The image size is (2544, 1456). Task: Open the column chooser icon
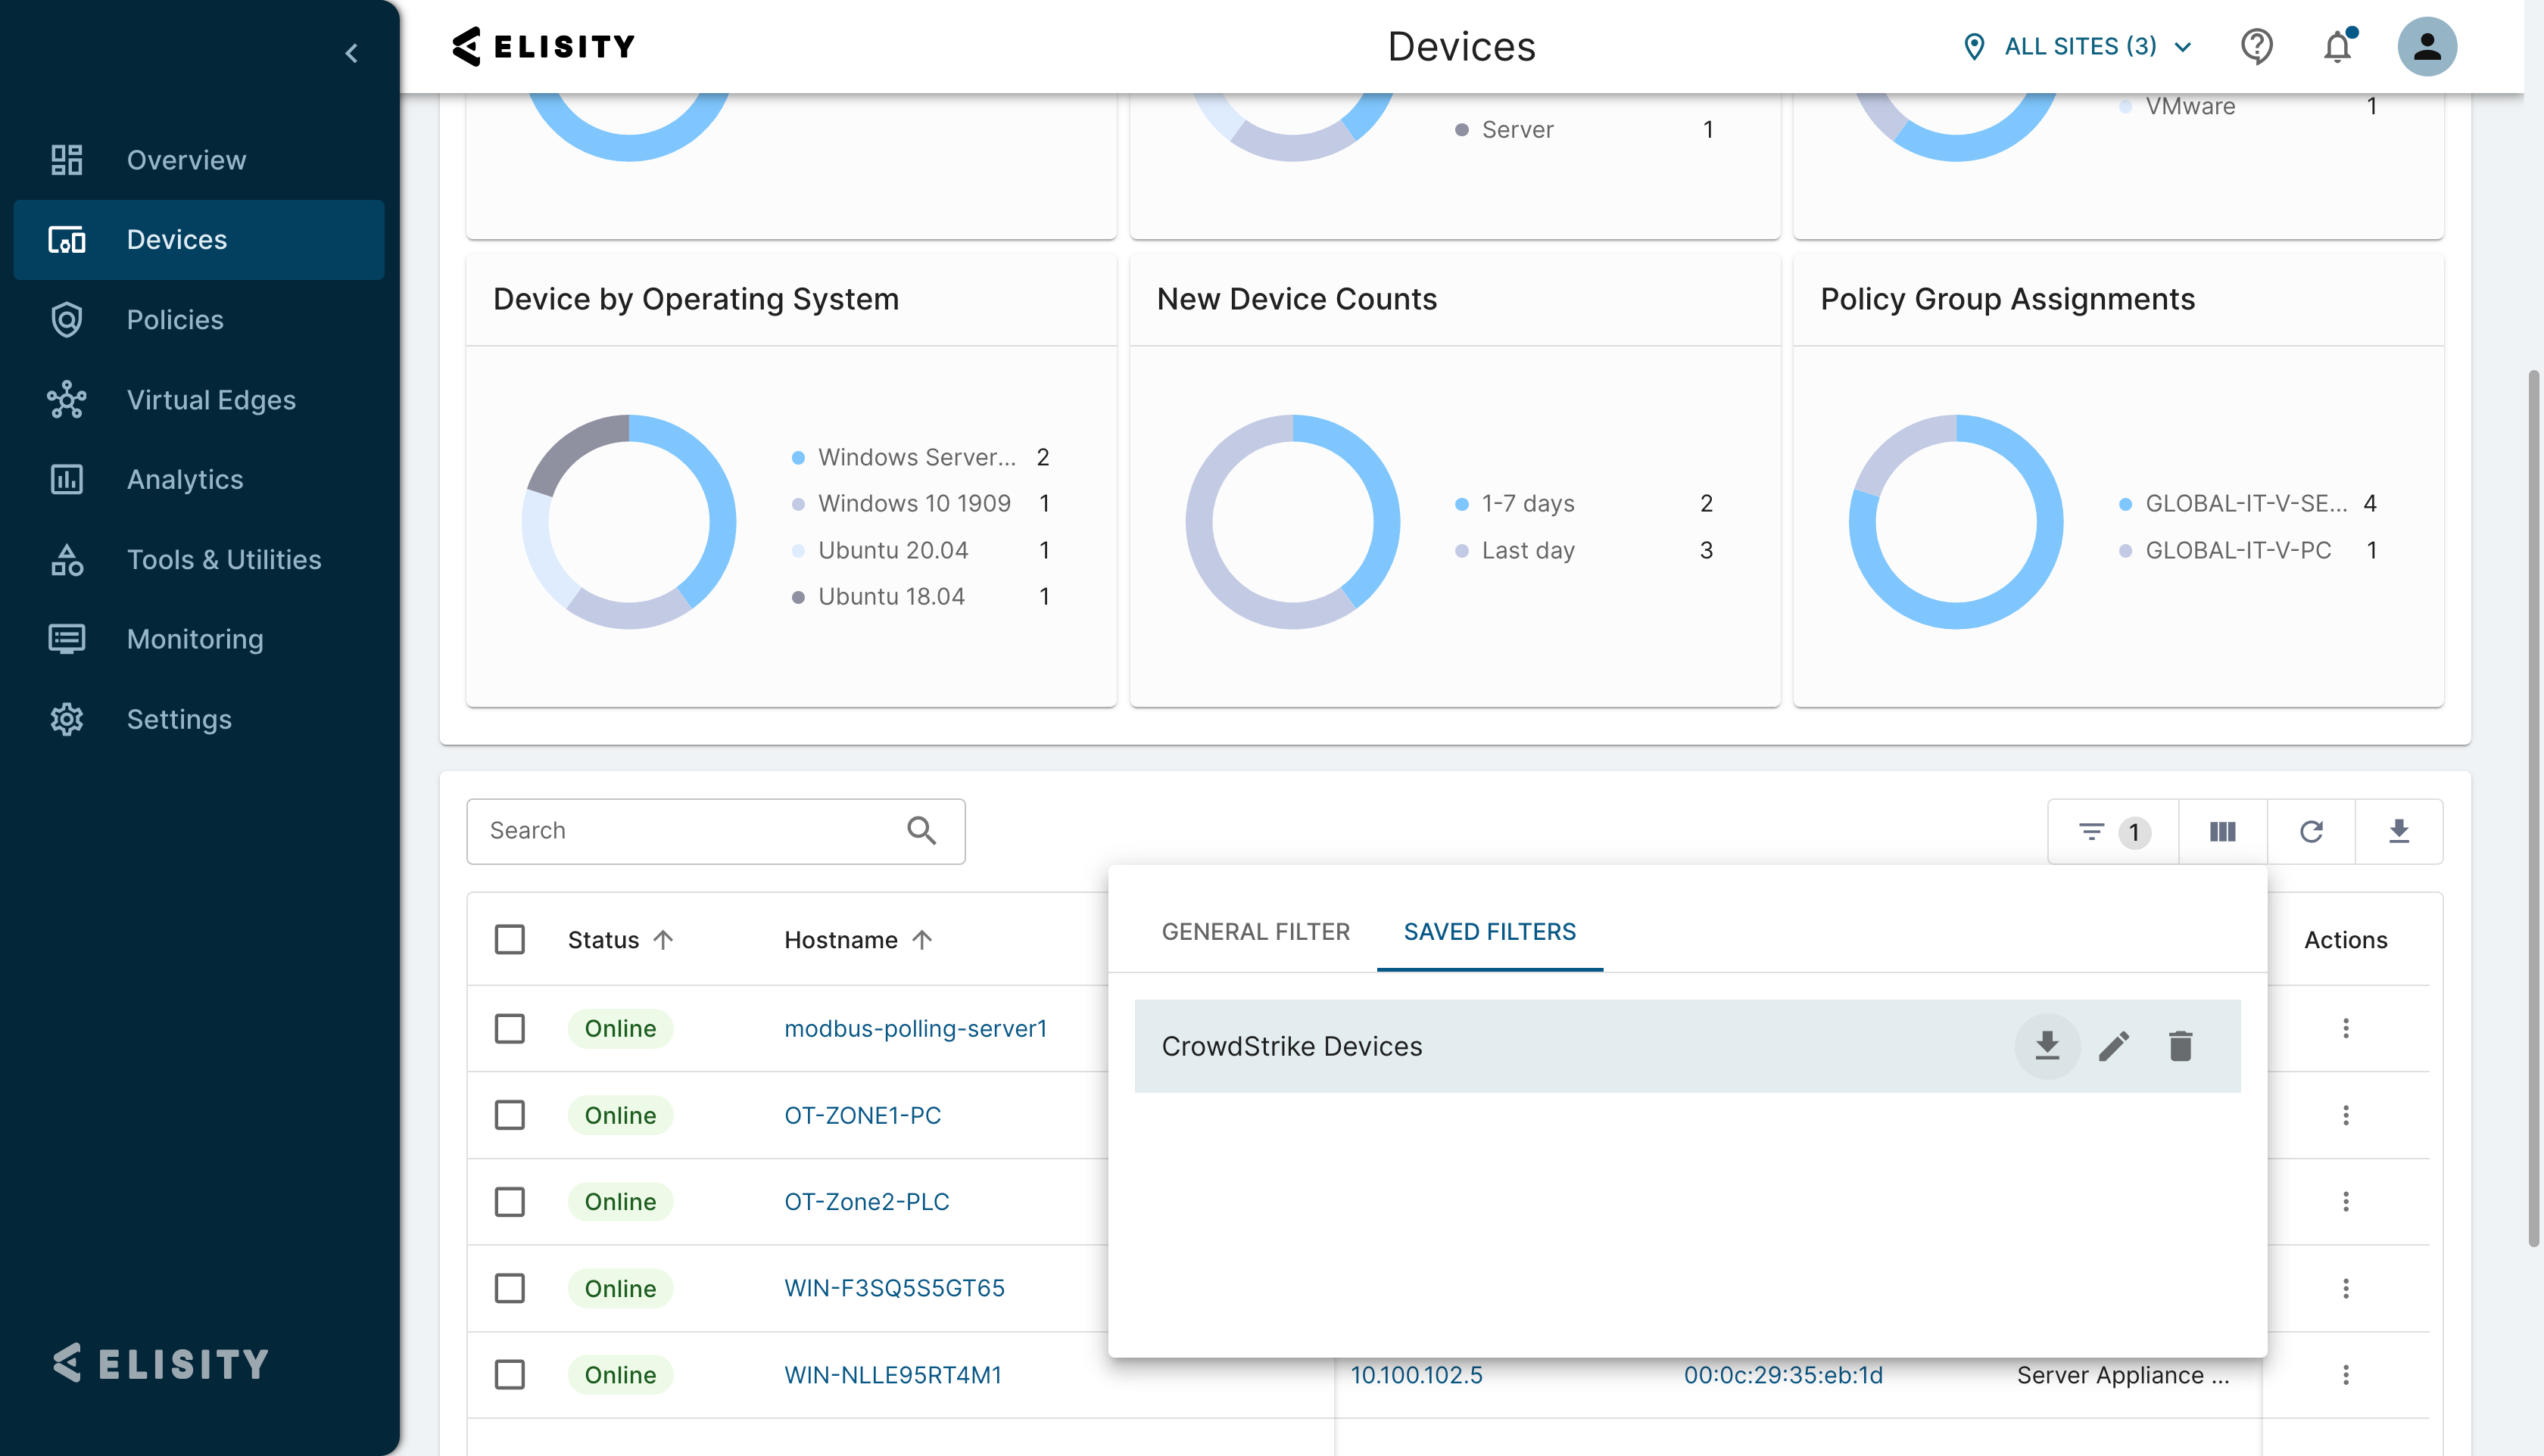2222,831
